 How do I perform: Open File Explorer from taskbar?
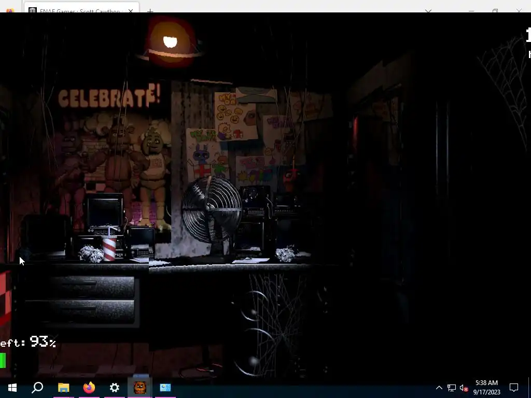click(x=63, y=388)
